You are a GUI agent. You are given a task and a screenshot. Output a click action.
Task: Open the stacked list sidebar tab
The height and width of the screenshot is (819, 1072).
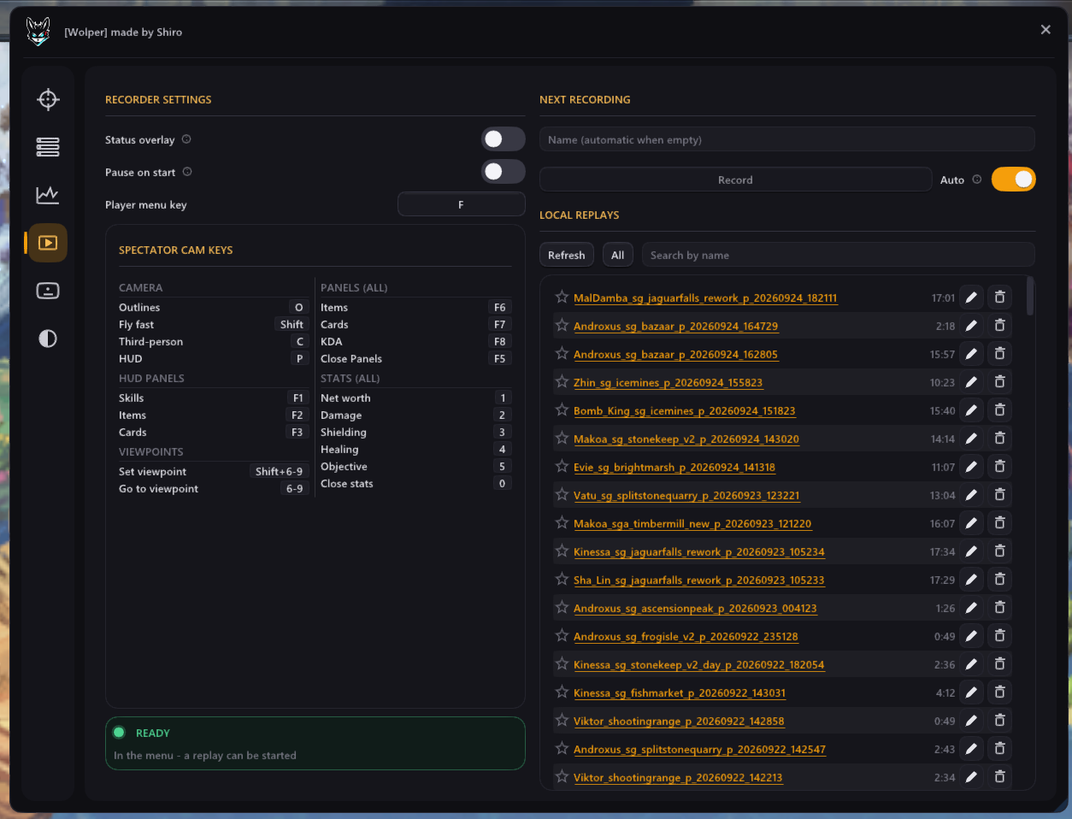click(x=48, y=147)
